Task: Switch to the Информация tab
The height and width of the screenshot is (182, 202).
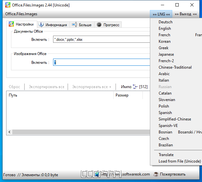Action: tap(53, 25)
